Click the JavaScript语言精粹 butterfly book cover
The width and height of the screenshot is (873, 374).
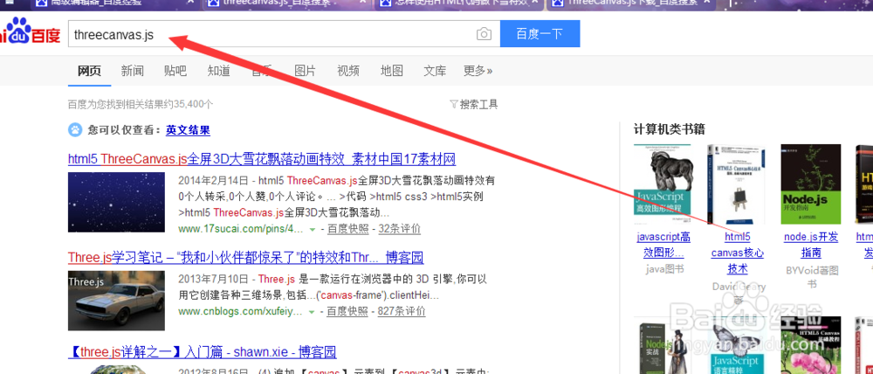pyautogui.click(x=737, y=347)
